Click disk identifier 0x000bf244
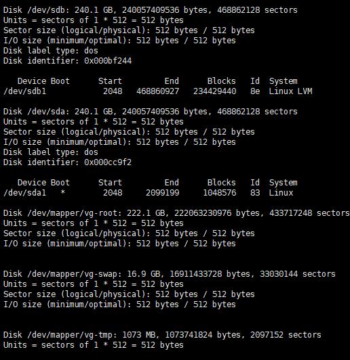The image size is (350, 360). coord(108,61)
